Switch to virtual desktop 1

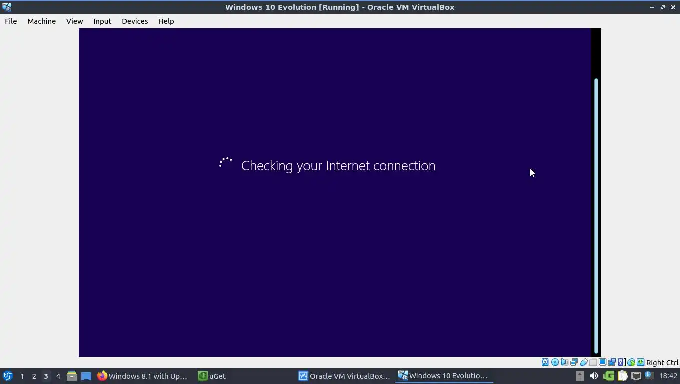coord(22,376)
